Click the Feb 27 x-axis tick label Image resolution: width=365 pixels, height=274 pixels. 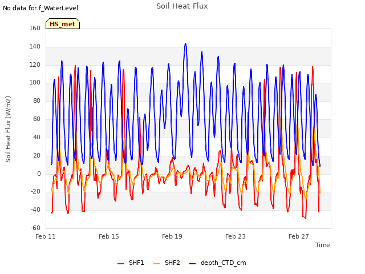tap(299, 236)
